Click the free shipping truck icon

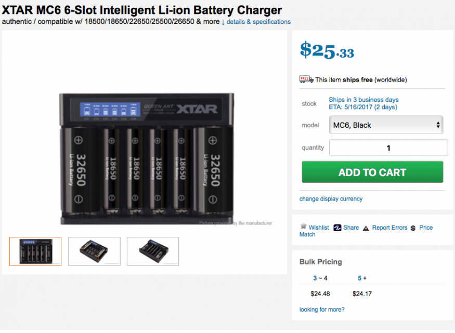click(x=306, y=79)
